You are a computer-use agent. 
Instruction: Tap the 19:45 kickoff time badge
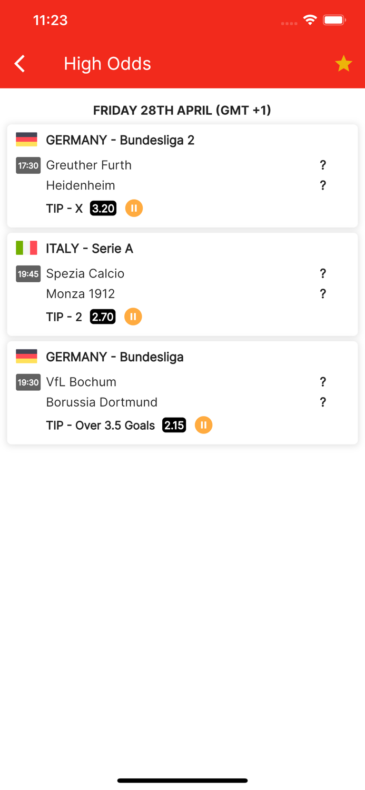pos(28,274)
